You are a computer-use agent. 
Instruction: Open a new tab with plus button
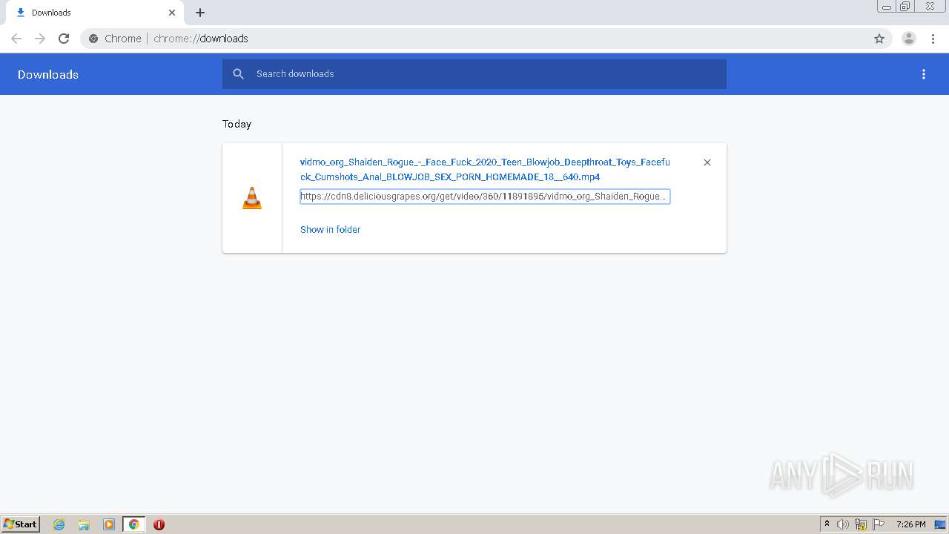point(200,13)
